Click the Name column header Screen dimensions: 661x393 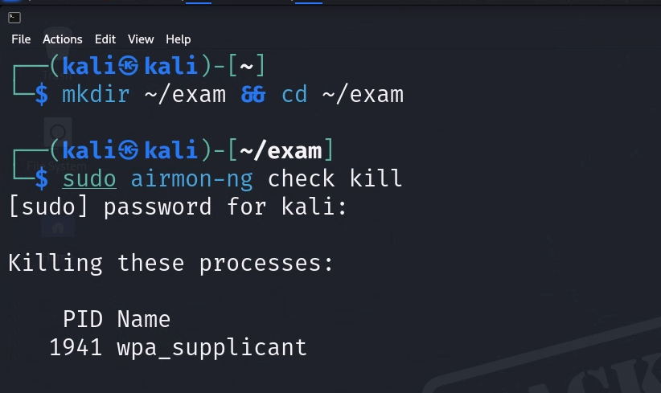[x=143, y=319]
